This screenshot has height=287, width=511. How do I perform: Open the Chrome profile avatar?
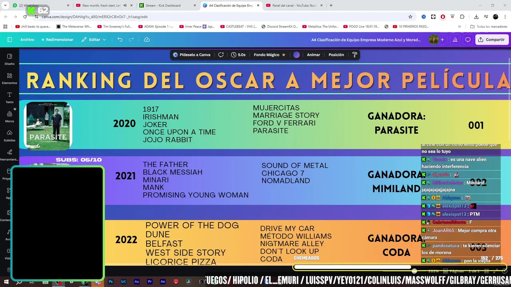495,17
